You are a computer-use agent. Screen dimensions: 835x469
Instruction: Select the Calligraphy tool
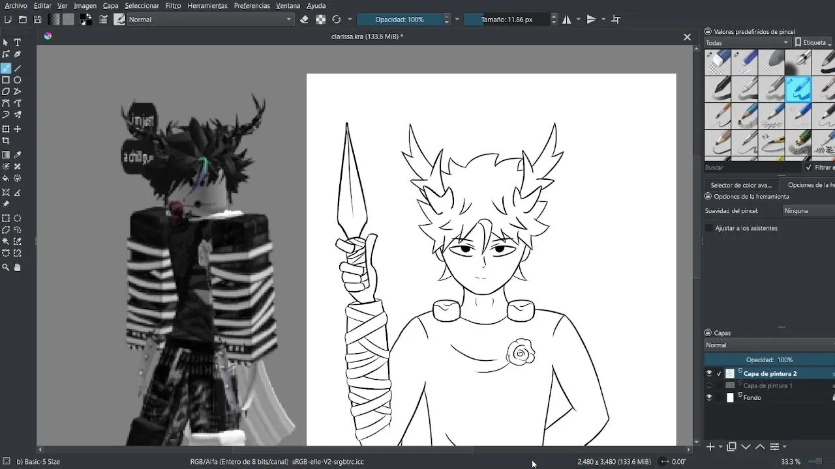click(x=18, y=55)
